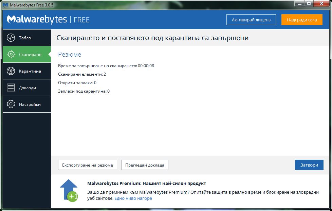Click the scan time value 00:00:08
332x211 pixels.
146,65
